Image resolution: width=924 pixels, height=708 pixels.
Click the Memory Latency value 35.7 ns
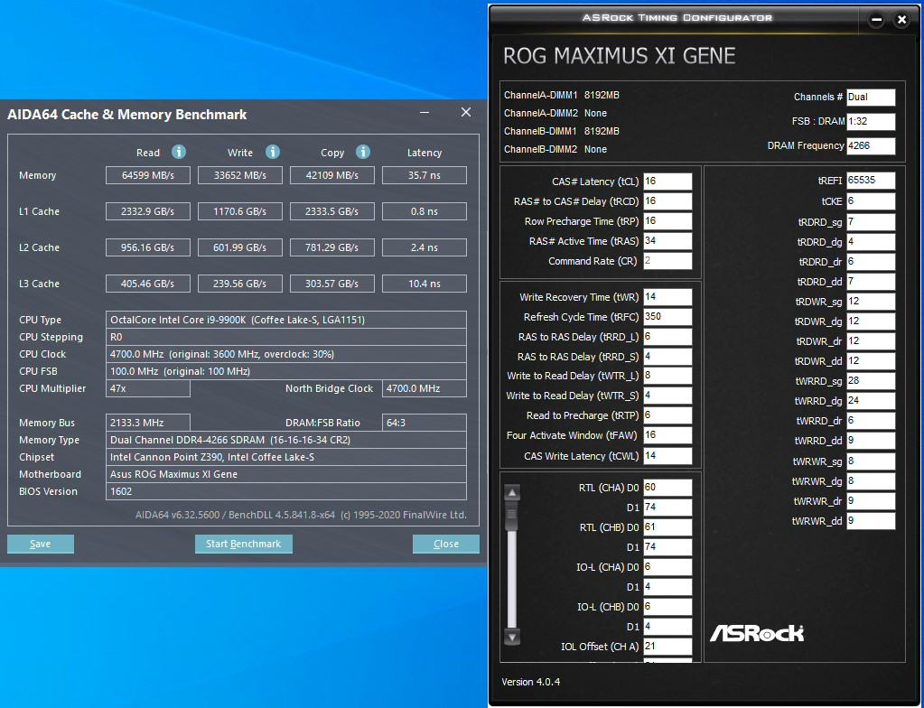pos(425,175)
